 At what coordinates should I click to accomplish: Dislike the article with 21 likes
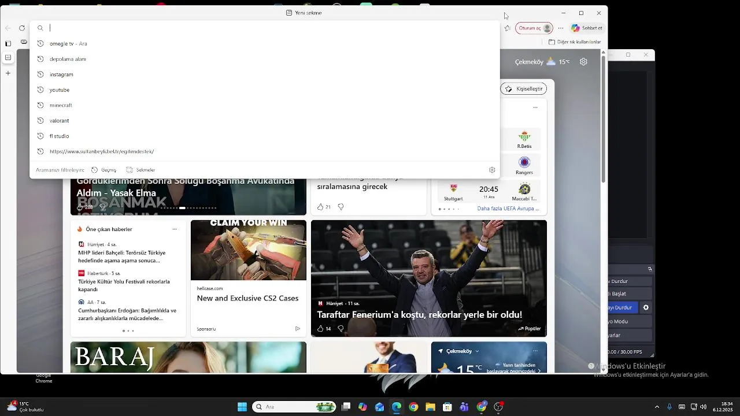[341, 207]
